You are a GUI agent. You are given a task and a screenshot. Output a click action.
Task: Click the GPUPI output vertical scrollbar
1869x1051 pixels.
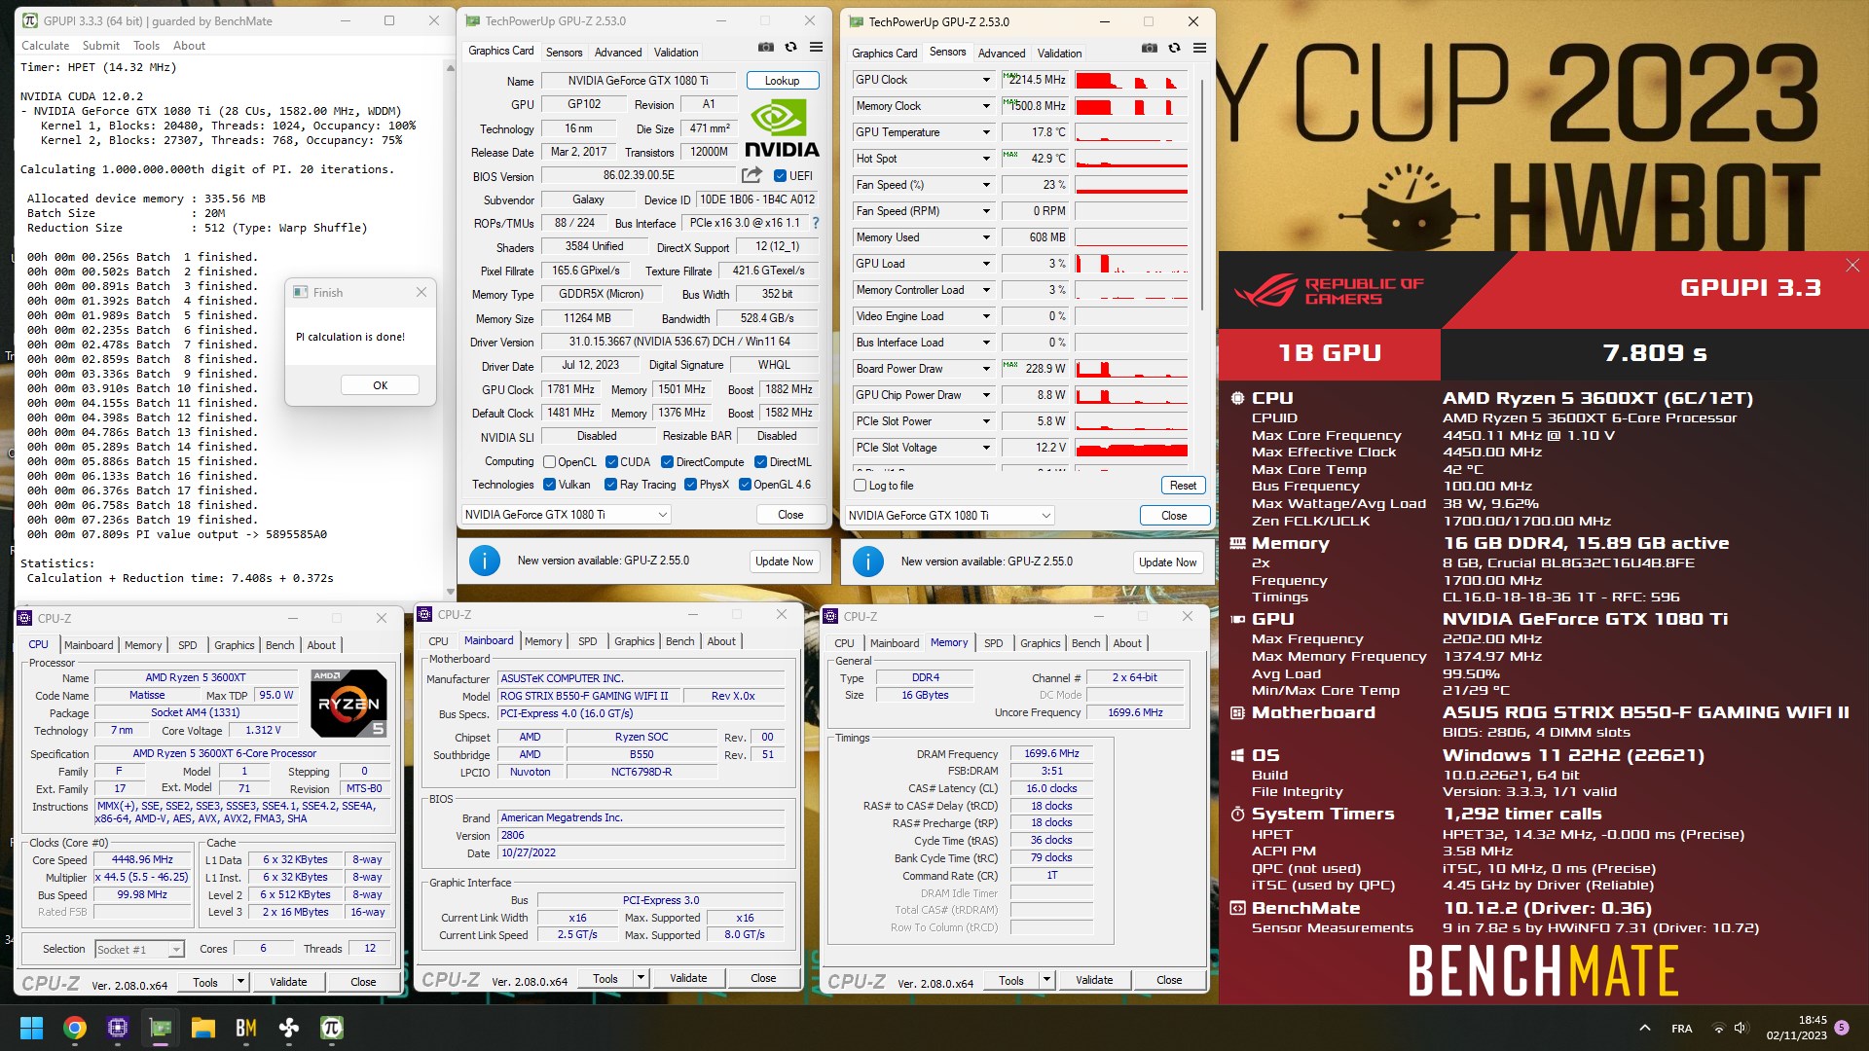[x=450, y=329]
